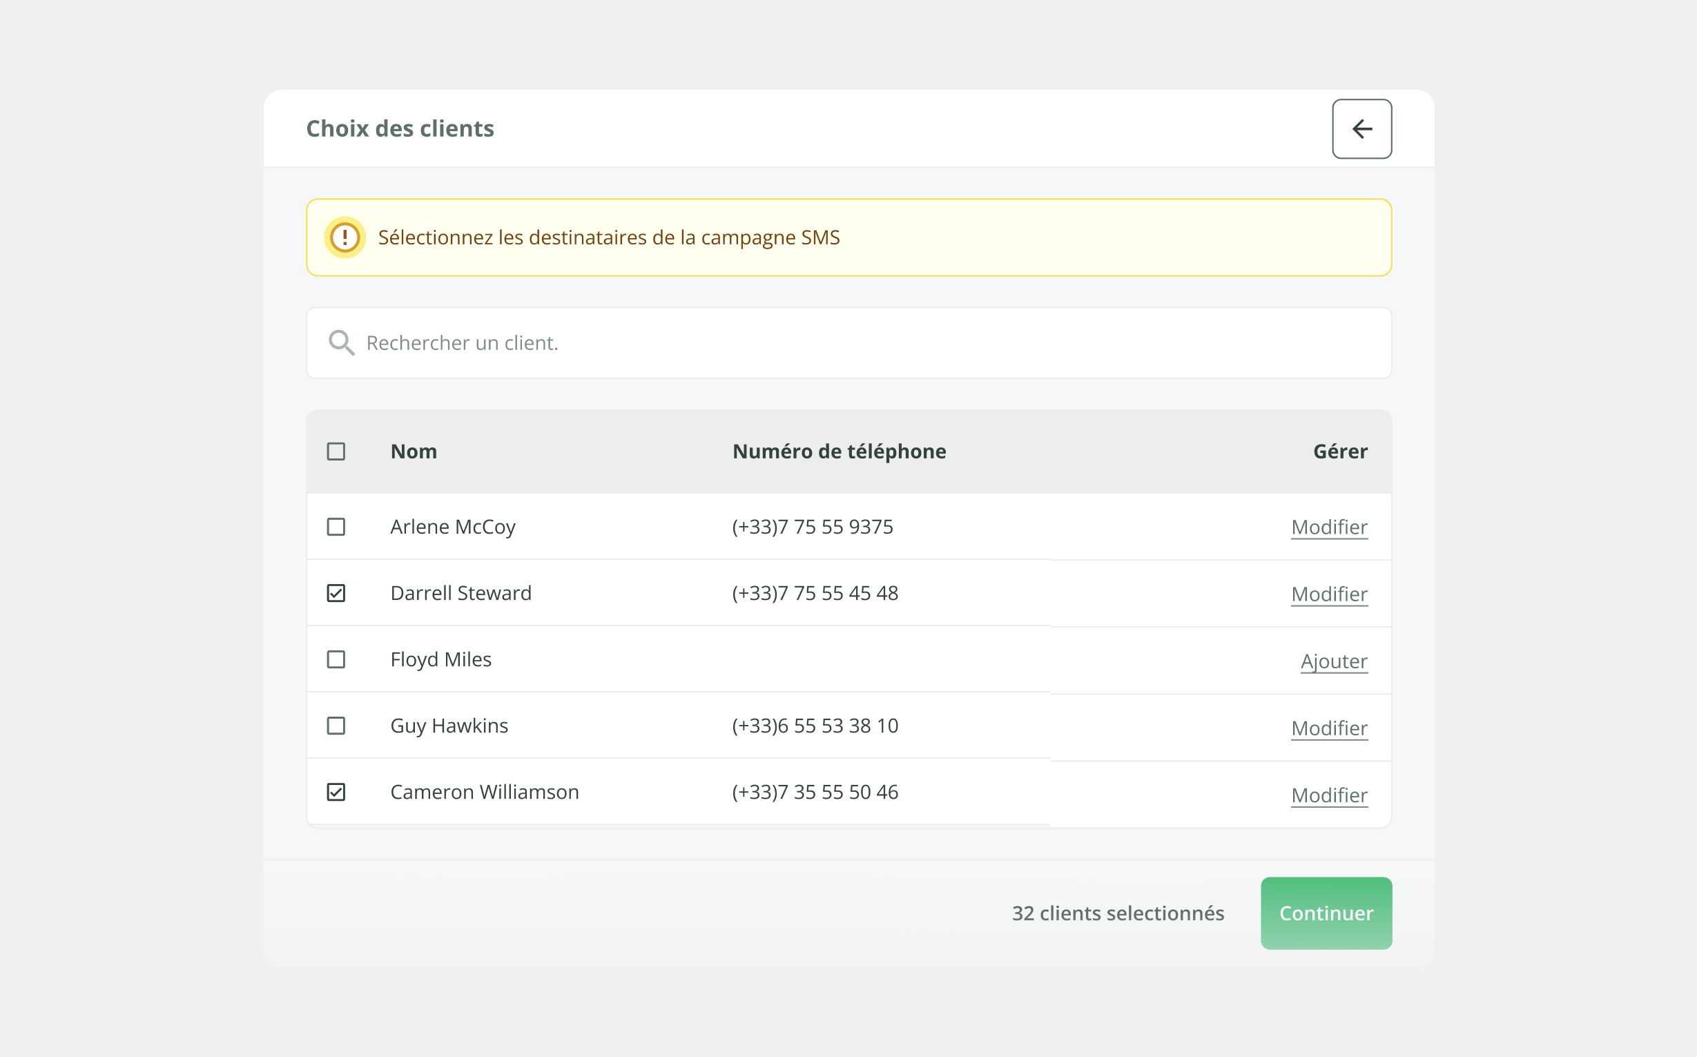Tick the Guy Hawkins checkbox
Screen dimensions: 1697x1057
pyautogui.click(x=336, y=726)
